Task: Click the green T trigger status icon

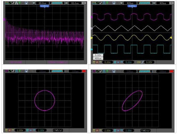Action: coord(107,3)
